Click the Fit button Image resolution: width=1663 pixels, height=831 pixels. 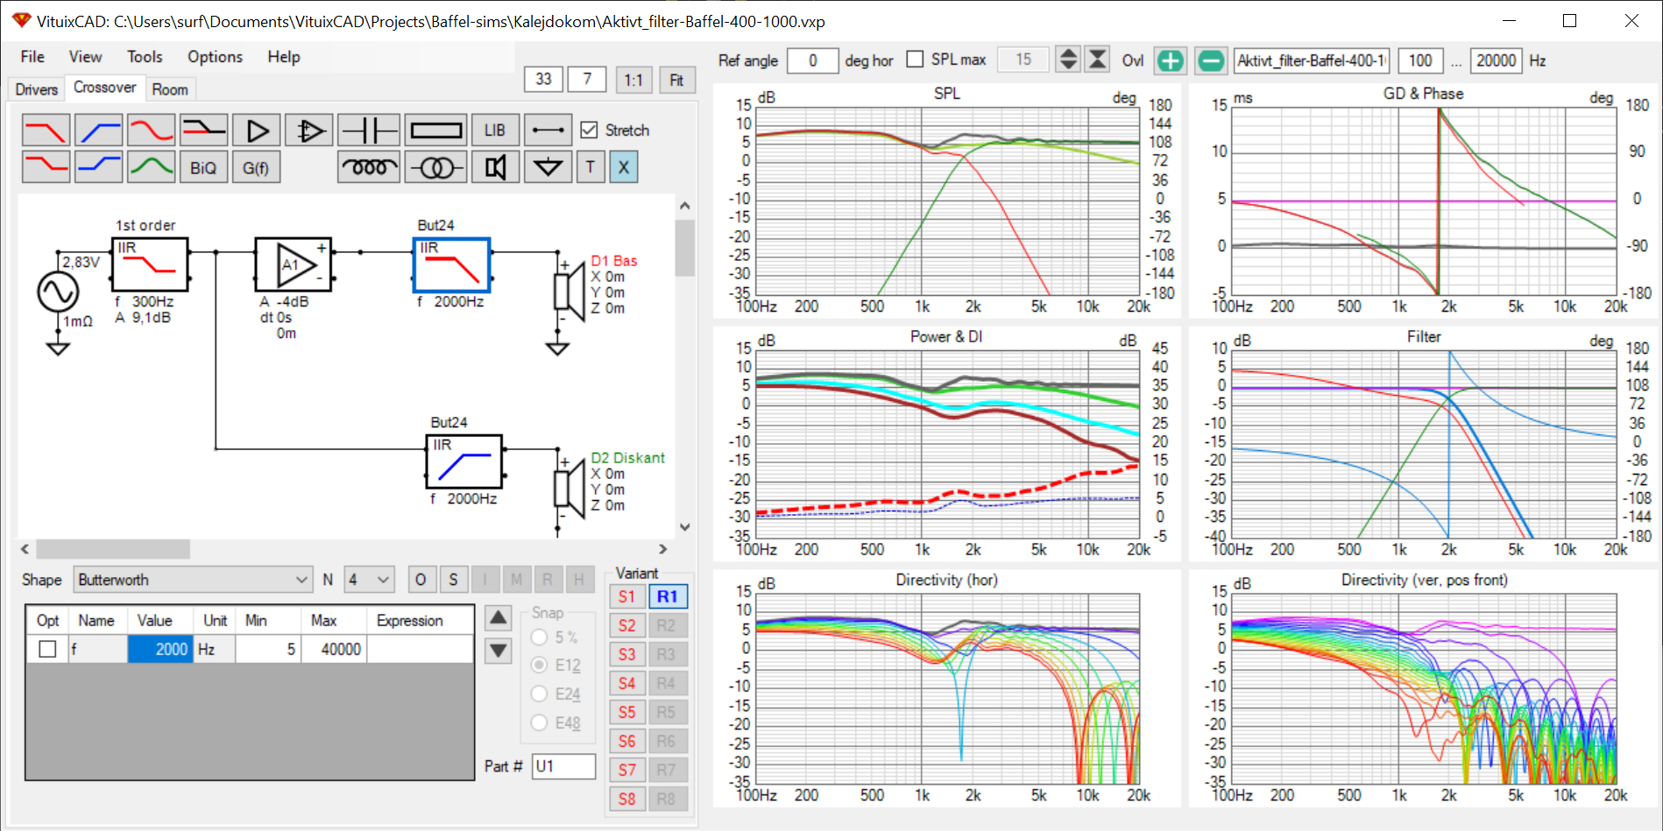coord(676,80)
